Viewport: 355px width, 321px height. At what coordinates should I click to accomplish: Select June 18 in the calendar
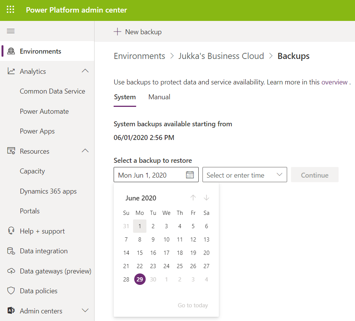[180, 253]
